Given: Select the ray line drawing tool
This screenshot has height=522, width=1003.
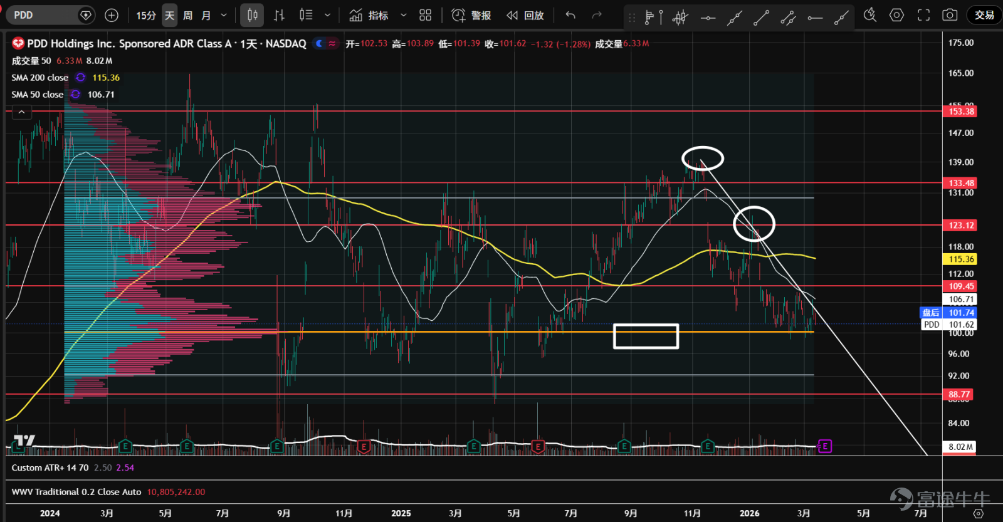Looking at the screenshot, I should pos(842,18).
